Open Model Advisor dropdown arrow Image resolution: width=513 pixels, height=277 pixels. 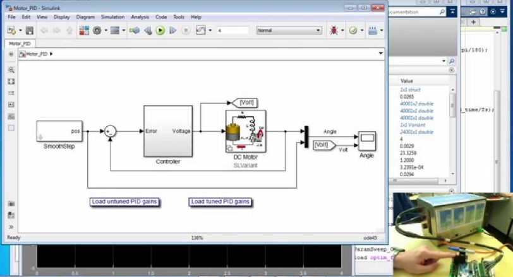(x=362, y=30)
